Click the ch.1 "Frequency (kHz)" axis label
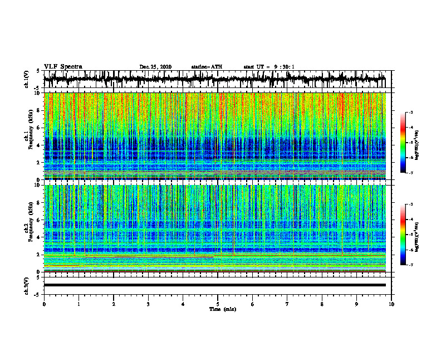 tap(31, 129)
